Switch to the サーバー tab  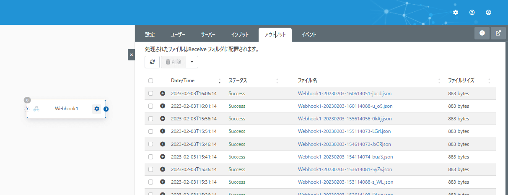point(208,35)
